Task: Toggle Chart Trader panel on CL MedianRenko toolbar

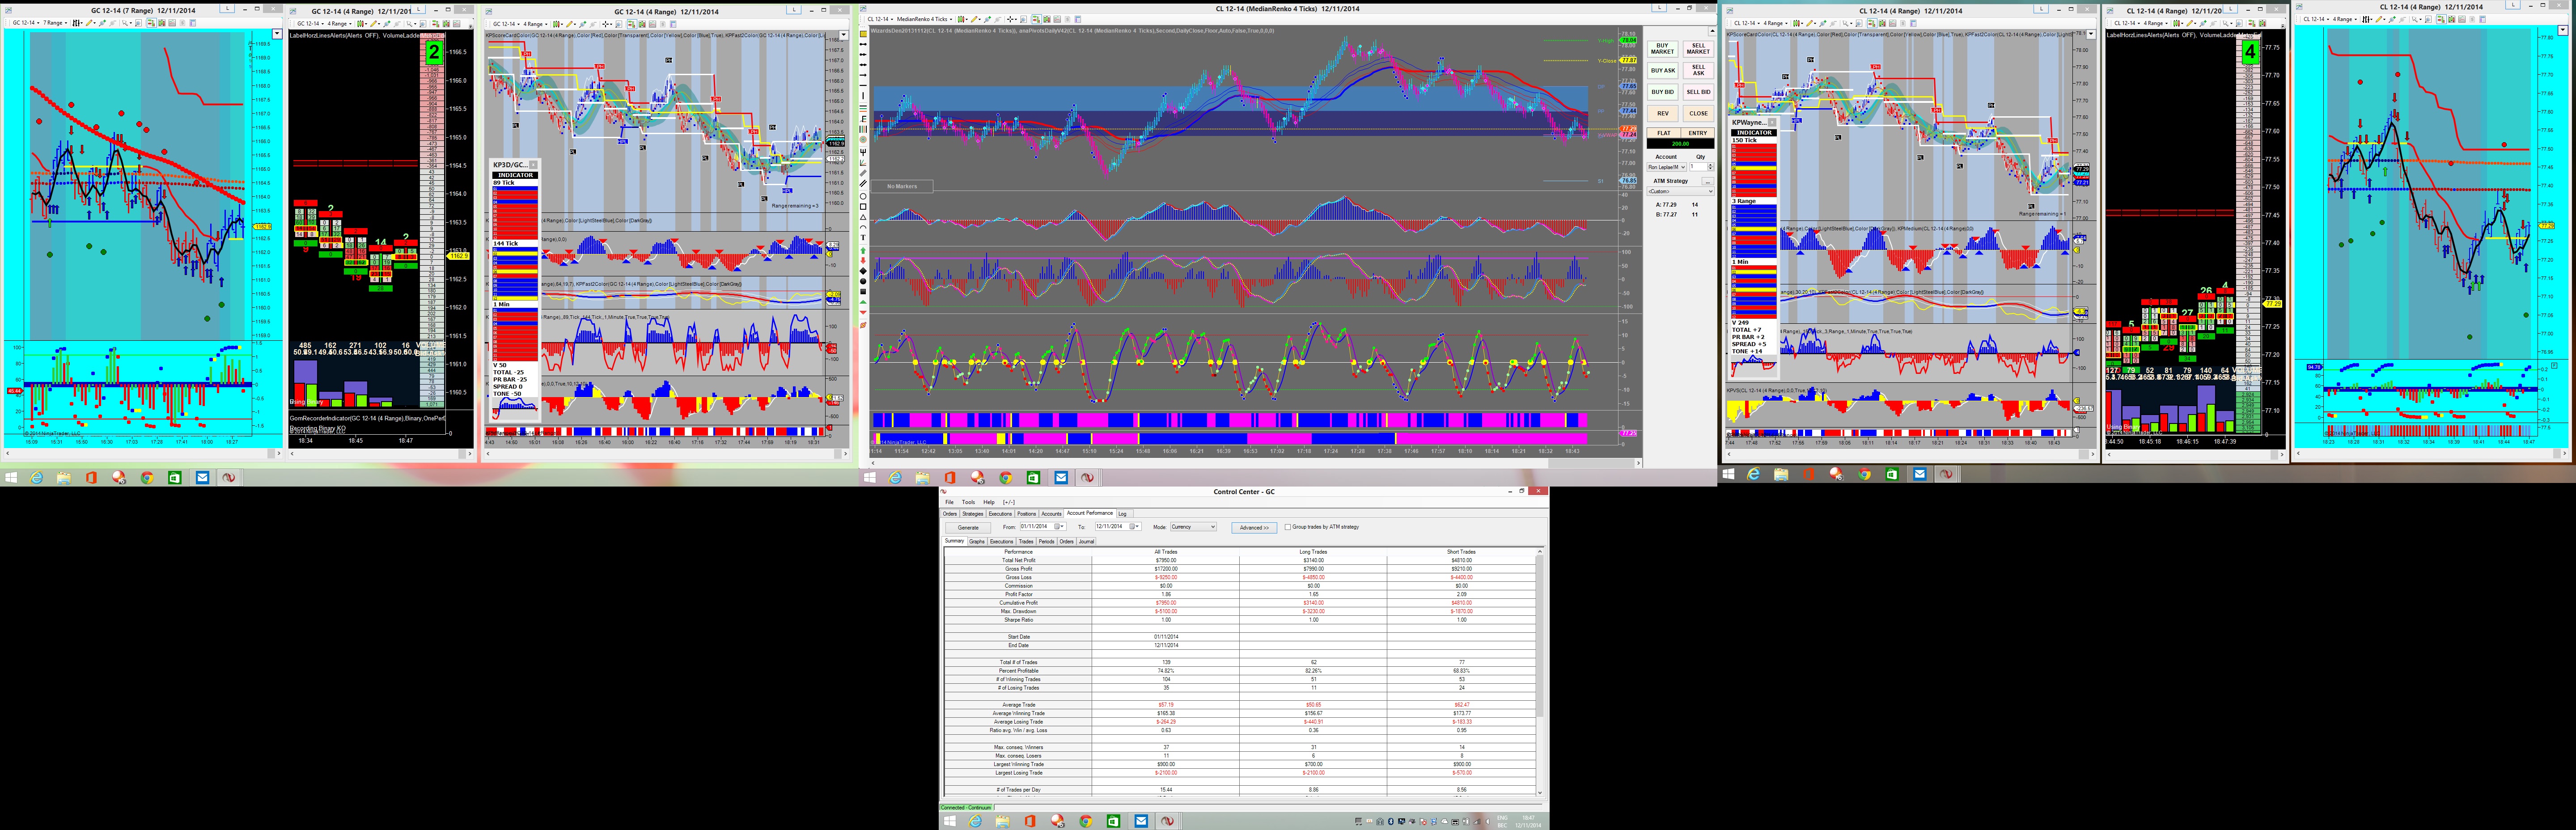Action: pyautogui.click(x=1037, y=19)
